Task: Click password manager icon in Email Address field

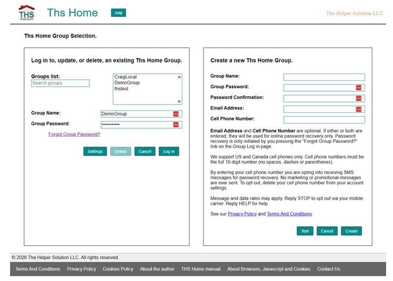Action: click(359, 109)
